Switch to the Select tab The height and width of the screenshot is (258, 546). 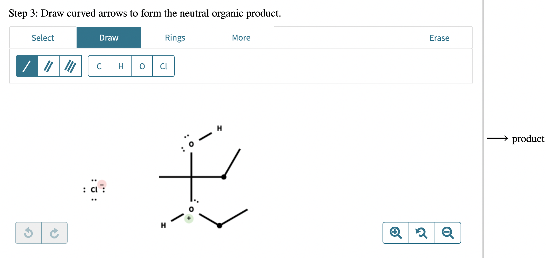tap(43, 38)
